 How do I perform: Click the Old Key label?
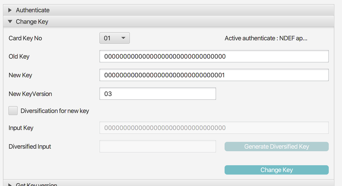tap(19, 57)
